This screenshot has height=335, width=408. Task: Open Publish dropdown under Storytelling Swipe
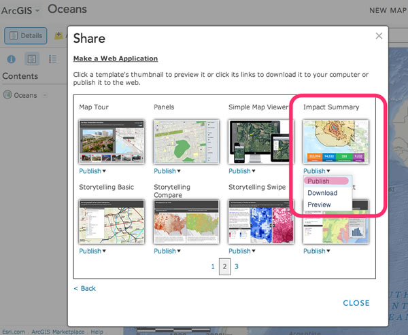(x=241, y=251)
